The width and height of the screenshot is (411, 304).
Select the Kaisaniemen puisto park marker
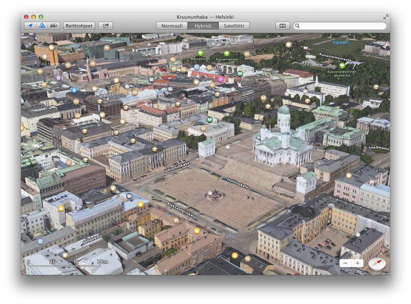(x=227, y=54)
